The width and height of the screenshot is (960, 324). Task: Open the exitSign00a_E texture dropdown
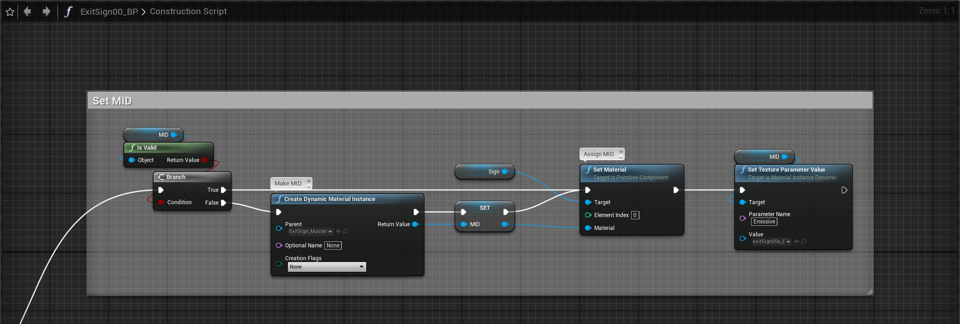[771, 242]
